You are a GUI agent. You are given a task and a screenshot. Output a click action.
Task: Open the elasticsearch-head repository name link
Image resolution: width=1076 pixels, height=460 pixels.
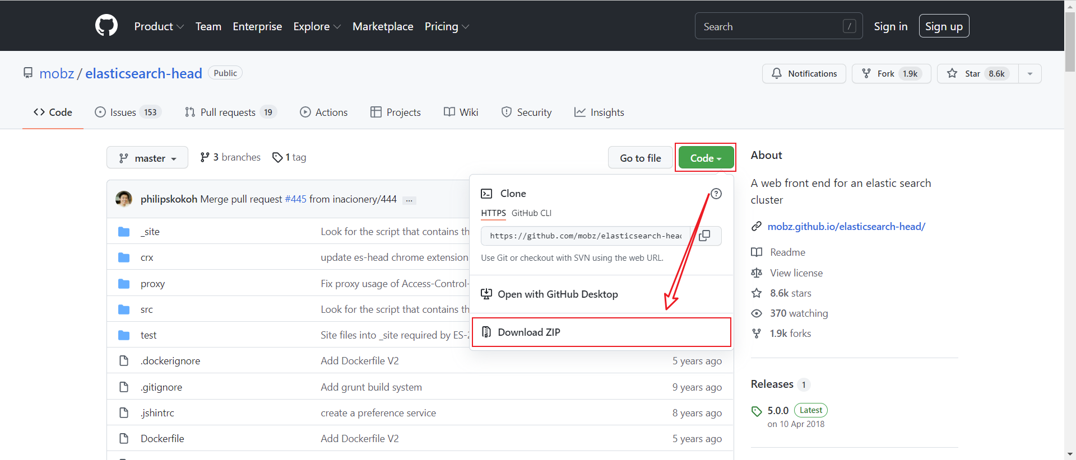click(143, 73)
